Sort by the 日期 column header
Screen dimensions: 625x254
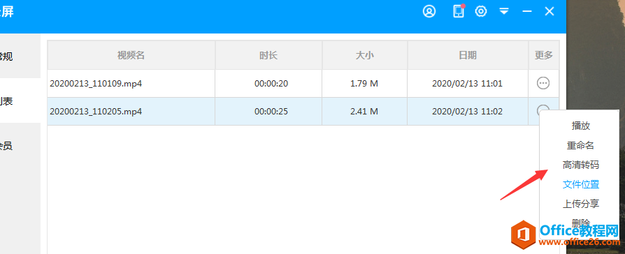tap(468, 55)
